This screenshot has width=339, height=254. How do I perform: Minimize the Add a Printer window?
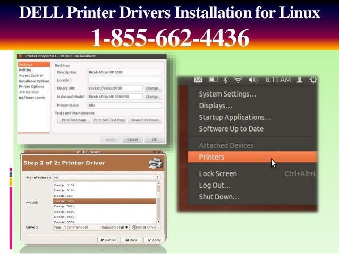(155, 152)
